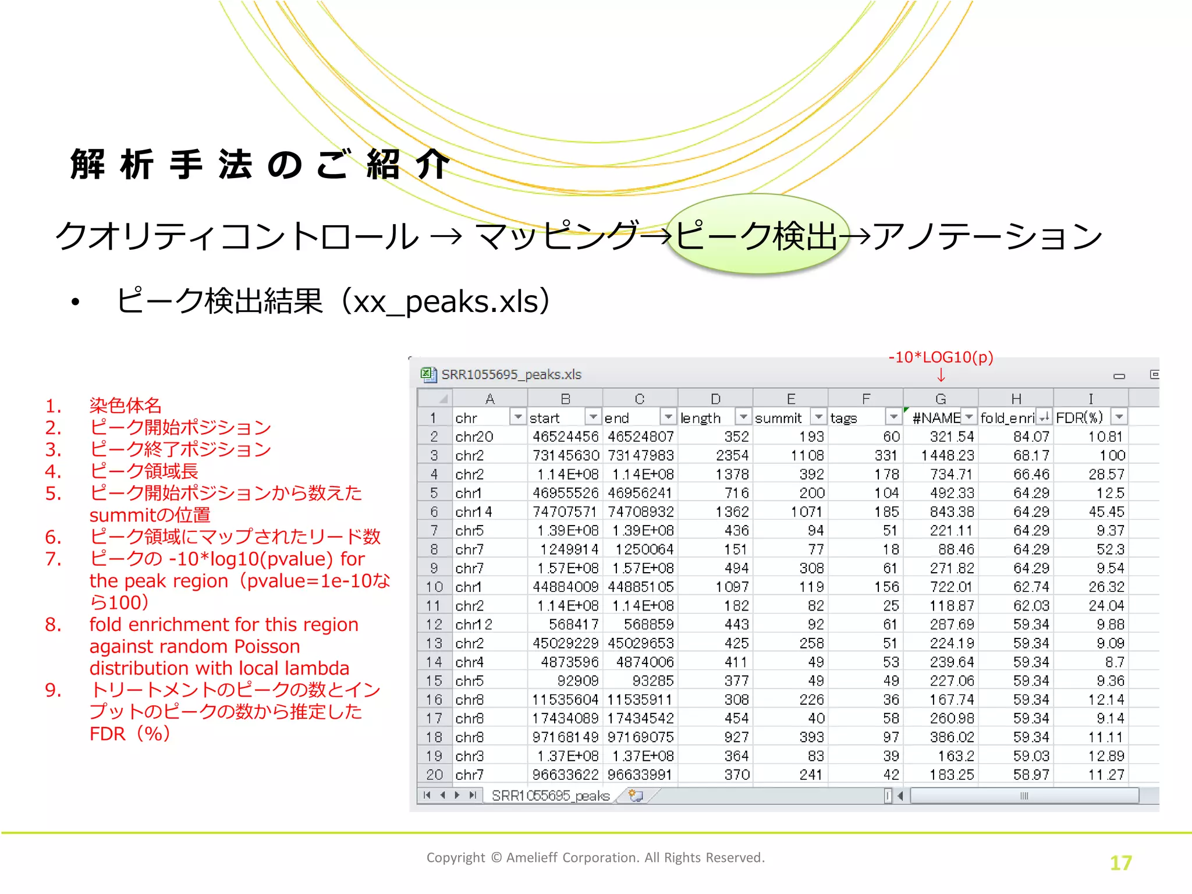Select row 10 header

coord(434,587)
